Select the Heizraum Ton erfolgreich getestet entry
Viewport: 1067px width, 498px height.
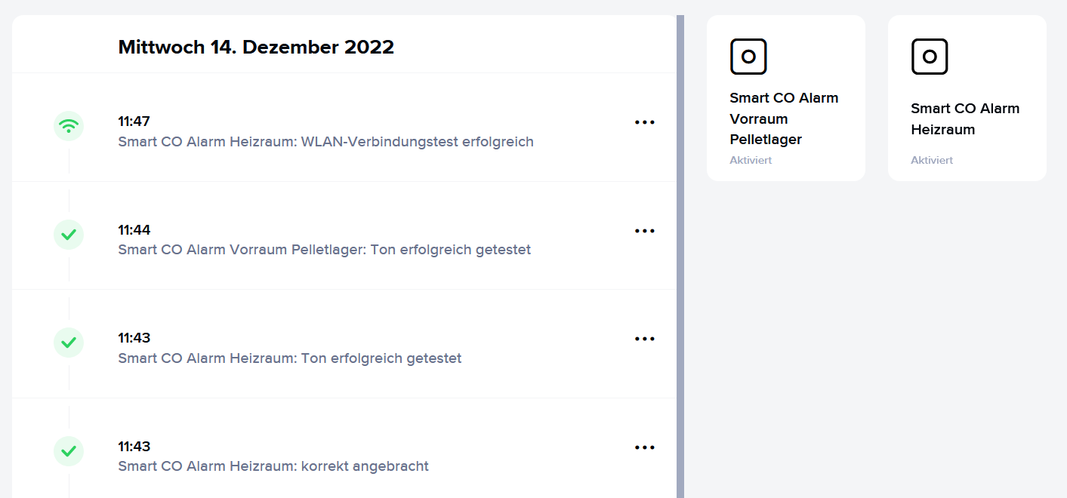290,358
